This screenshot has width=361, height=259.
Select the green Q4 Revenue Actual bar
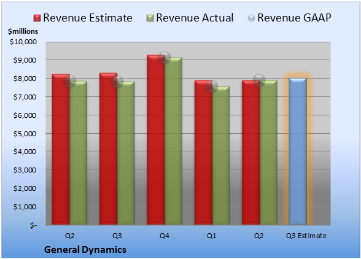pos(174,141)
